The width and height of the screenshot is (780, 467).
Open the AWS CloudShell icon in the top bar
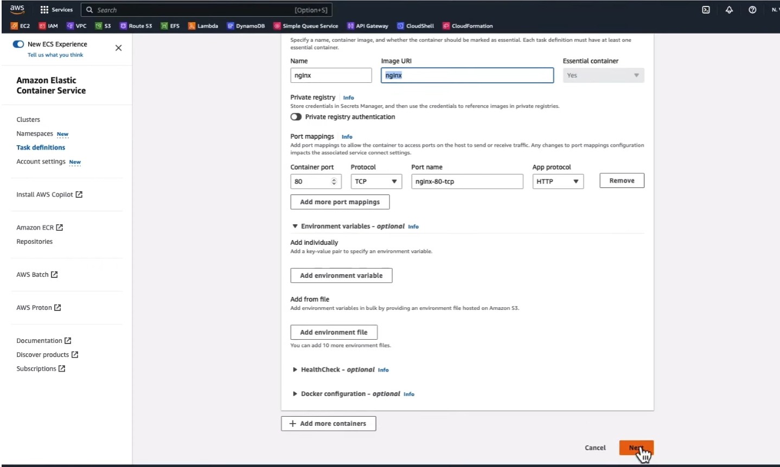(706, 10)
